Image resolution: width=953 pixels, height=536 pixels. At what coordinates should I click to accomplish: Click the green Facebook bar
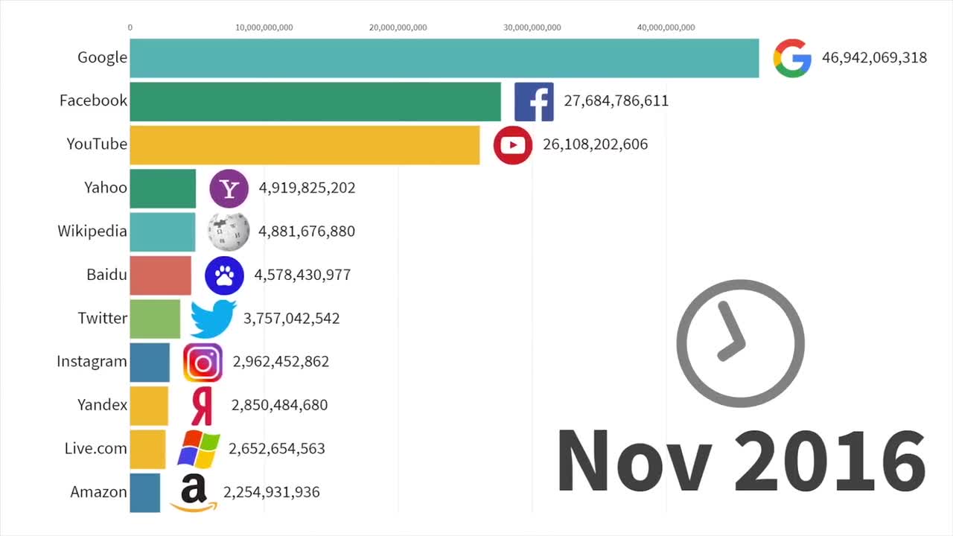[x=315, y=101]
